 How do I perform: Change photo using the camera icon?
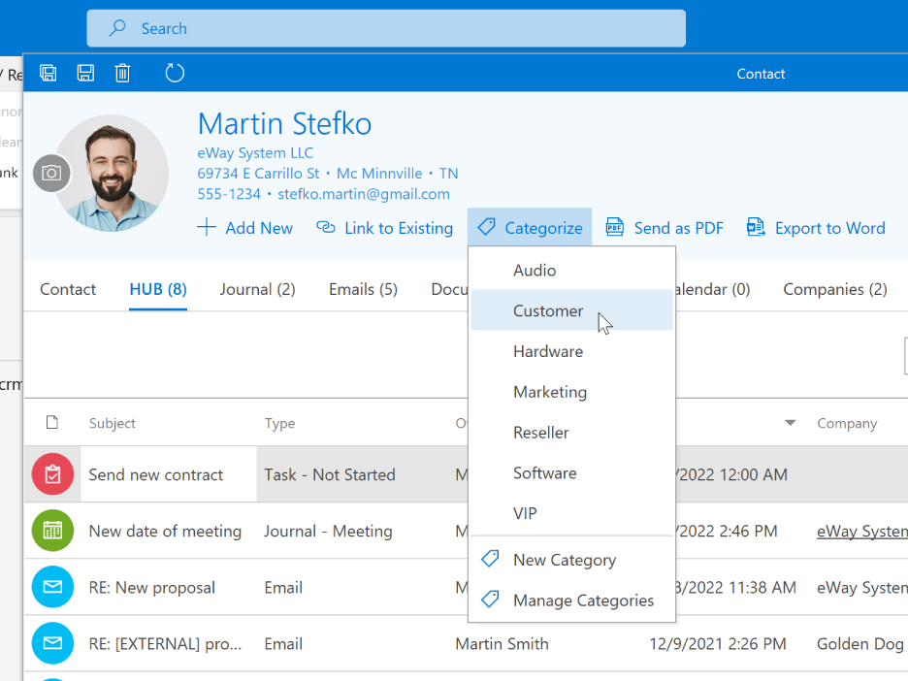(x=51, y=173)
